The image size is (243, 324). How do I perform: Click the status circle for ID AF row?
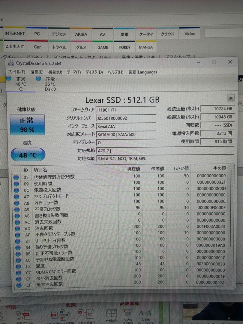18,235
